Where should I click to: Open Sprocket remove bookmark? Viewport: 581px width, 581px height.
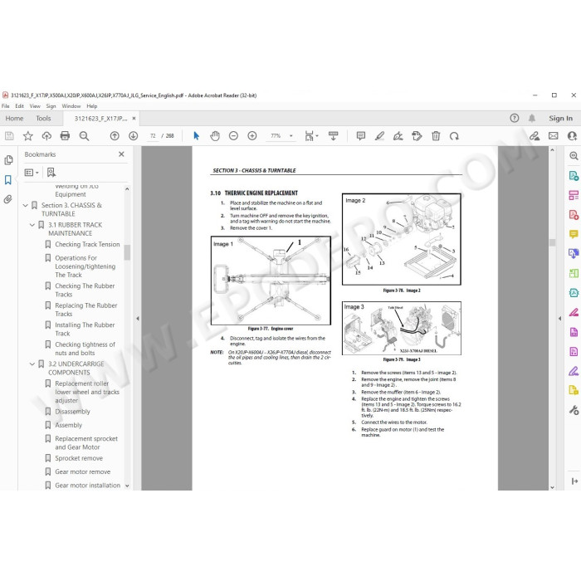pyautogui.click(x=79, y=458)
